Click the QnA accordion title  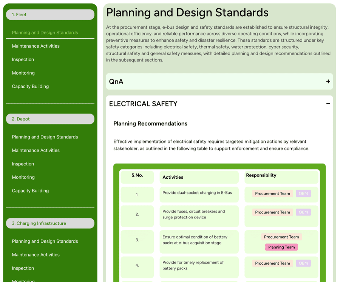point(116,81)
